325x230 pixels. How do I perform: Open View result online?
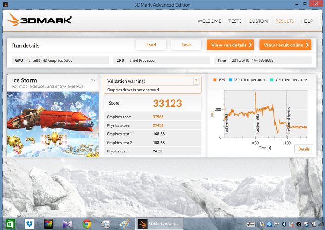point(285,45)
